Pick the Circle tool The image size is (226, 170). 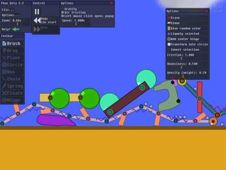pyautogui.click(x=12, y=65)
